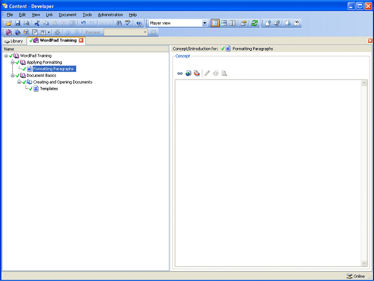Viewport: 374px width, 281px height.
Task: Close the WordPad Training tab with red X
Action: [81, 40]
